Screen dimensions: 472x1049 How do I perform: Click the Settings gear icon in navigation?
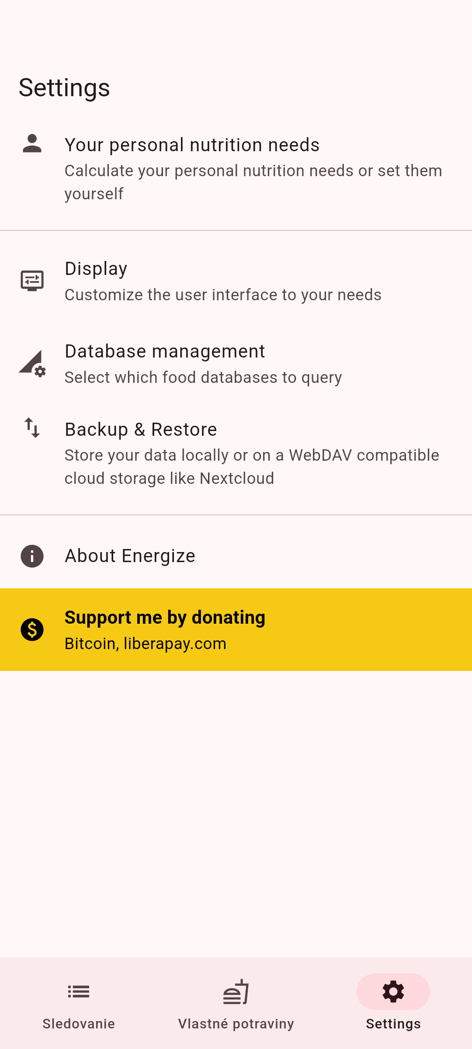tap(393, 992)
